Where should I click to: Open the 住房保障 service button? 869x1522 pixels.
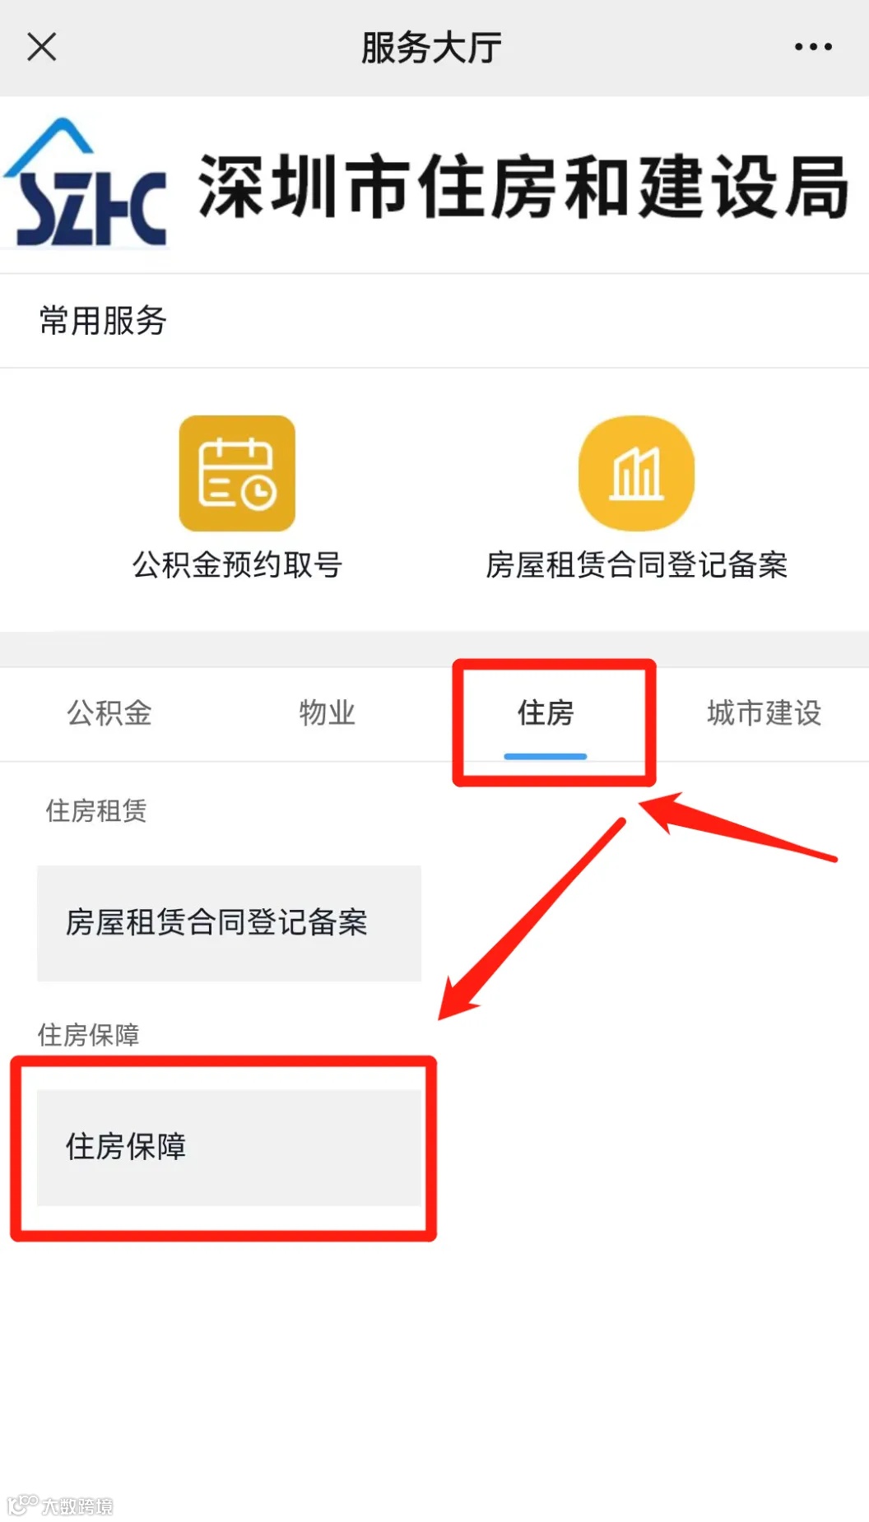pyautogui.click(x=229, y=1148)
